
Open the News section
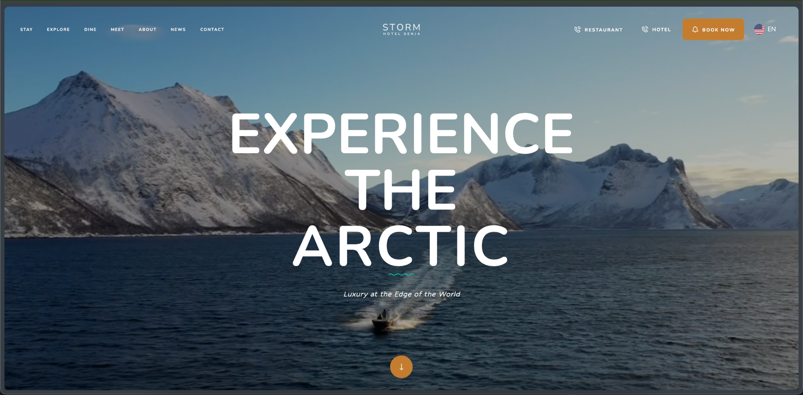(x=178, y=29)
